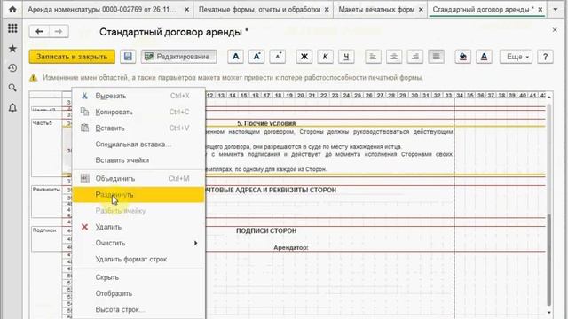Select Реквизиты named area label

pos(46,190)
